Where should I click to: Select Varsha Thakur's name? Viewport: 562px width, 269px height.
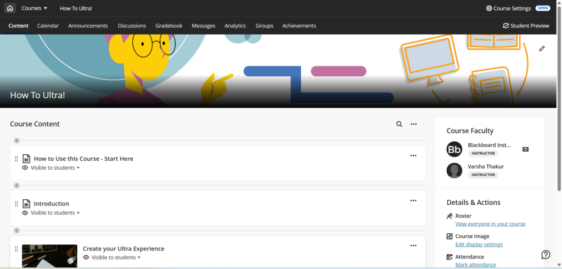coord(486,166)
